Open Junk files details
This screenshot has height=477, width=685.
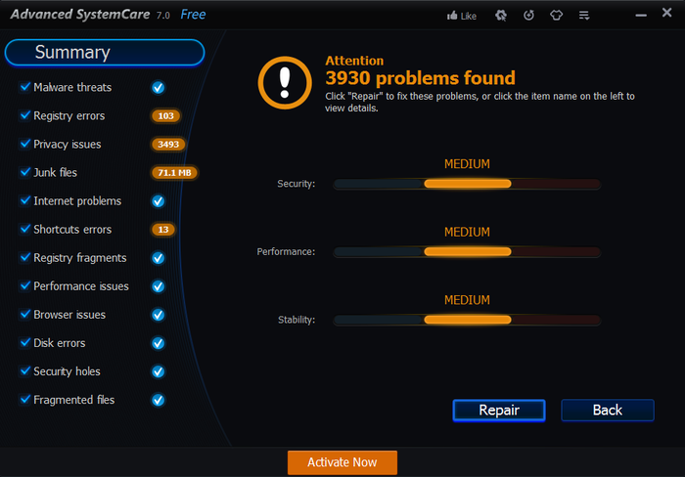click(55, 172)
